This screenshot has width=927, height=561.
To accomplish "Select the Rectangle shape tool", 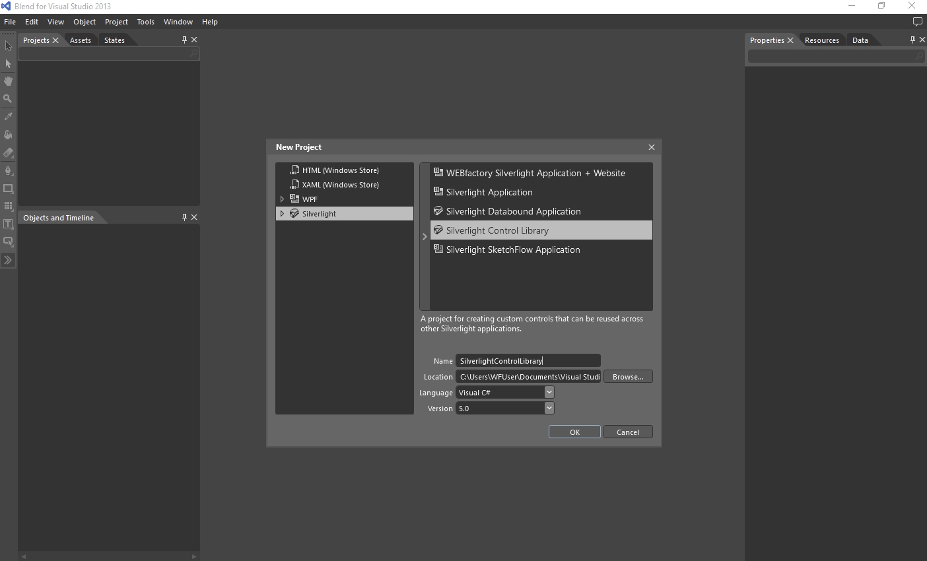I will pyautogui.click(x=8, y=188).
